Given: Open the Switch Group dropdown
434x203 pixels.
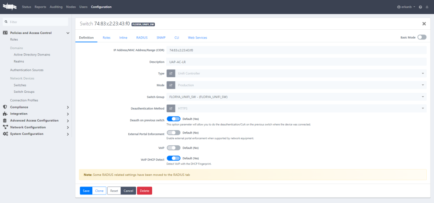Looking at the screenshot, I should point(296,97).
